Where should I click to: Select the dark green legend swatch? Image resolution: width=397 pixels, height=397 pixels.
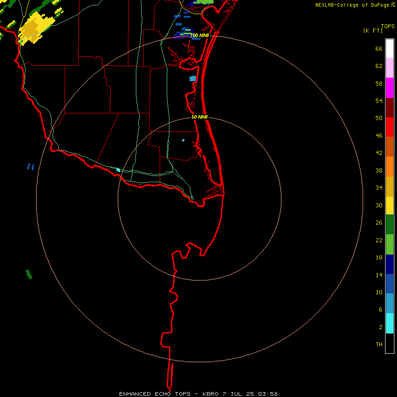(390, 225)
